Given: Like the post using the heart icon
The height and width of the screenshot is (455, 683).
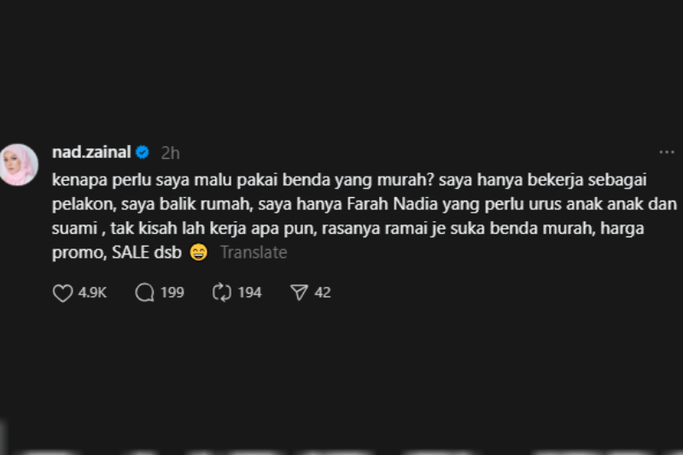Looking at the screenshot, I should [62, 293].
